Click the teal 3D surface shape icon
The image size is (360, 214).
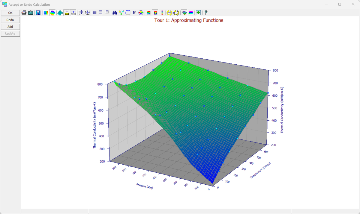click(x=60, y=13)
